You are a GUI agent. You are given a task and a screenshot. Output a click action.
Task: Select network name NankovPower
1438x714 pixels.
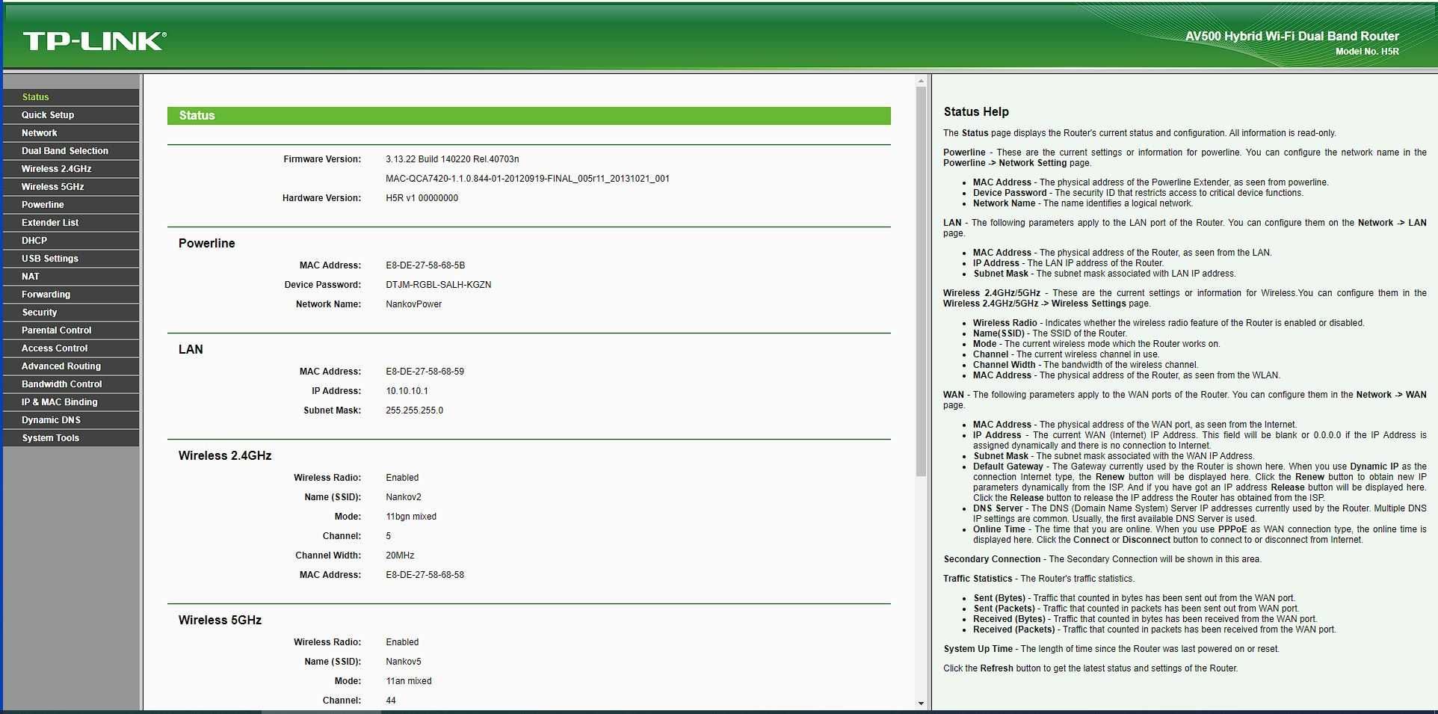[413, 304]
